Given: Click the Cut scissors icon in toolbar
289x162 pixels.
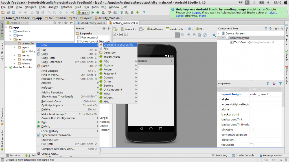Looking at the screenshot, I should [x=32, y=12].
